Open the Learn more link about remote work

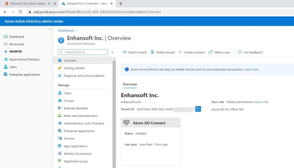click(251, 69)
